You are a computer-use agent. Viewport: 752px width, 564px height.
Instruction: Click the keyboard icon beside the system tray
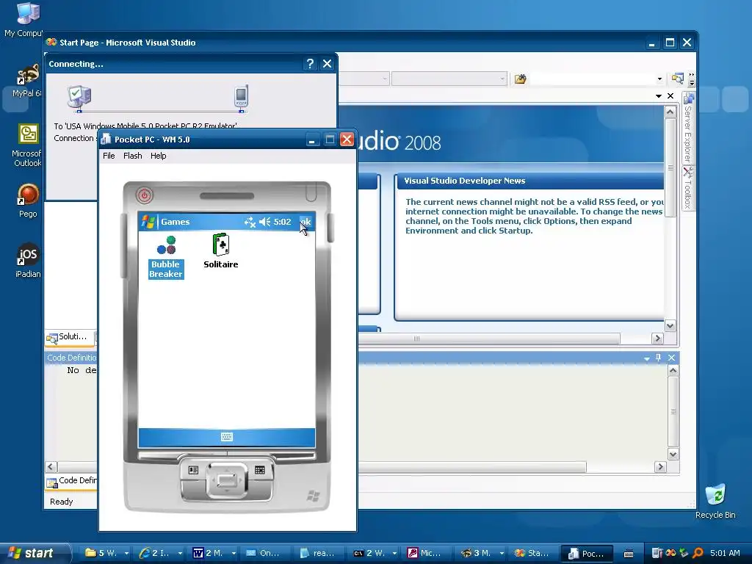tap(629, 554)
